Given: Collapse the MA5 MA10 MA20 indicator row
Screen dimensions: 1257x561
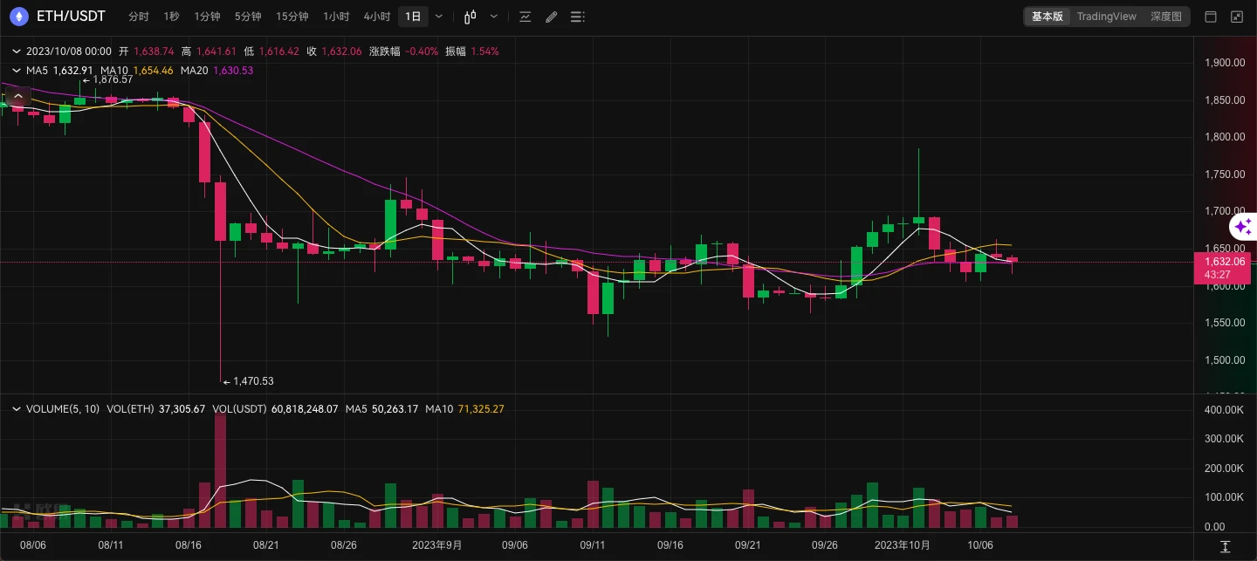Looking at the screenshot, I should (17, 71).
